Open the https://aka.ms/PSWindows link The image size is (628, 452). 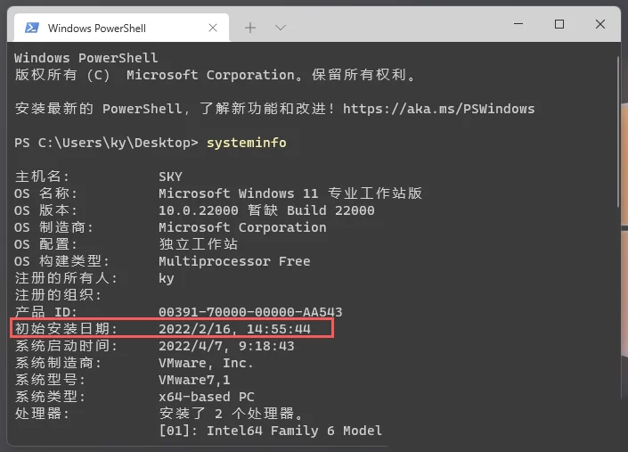point(438,109)
